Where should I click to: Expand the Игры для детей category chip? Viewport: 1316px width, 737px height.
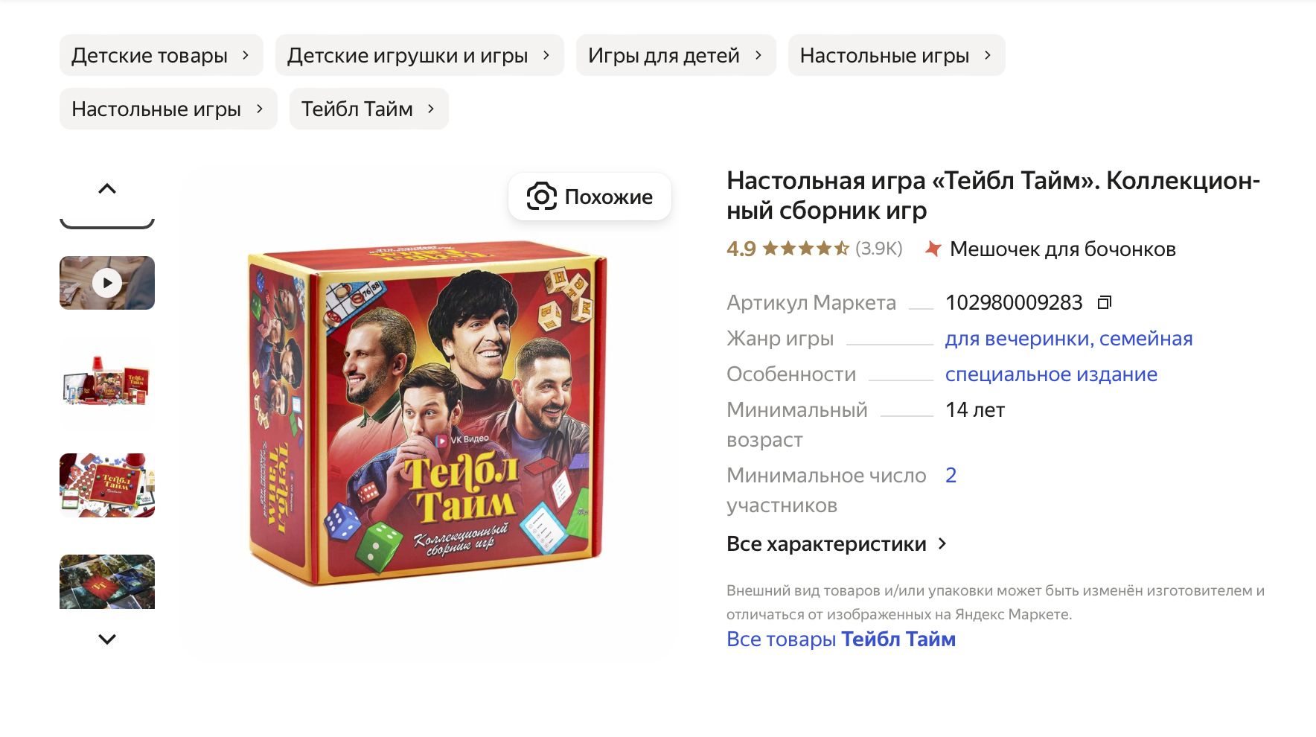[758, 55]
